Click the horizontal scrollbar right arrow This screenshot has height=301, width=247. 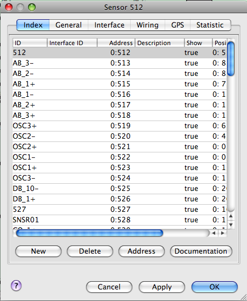(222, 233)
